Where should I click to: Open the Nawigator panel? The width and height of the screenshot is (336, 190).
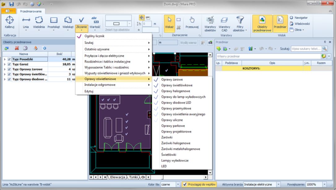click(x=299, y=18)
